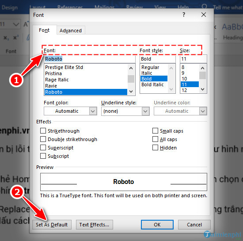The width and height of the screenshot is (243, 241).
Task: Enable Double strikethrough checkbox
Action: click(43, 139)
